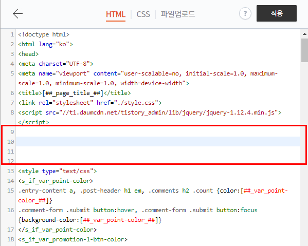Click line number 13 in gutter
This screenshot has height=246, width=308.
(11, 171)
